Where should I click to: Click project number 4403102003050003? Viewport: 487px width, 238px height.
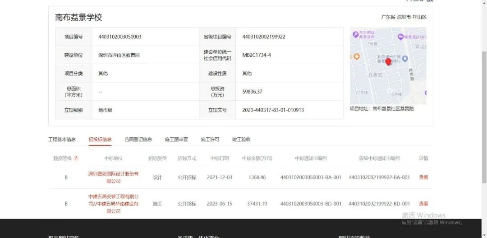[120, 37]
